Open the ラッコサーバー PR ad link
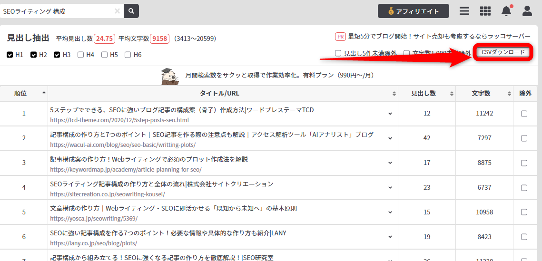Viewport: 542px width, 261px height. click(x=439, y=36)
